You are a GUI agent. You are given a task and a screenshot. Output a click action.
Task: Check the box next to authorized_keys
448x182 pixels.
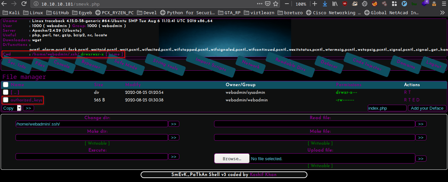coord(6,100)
